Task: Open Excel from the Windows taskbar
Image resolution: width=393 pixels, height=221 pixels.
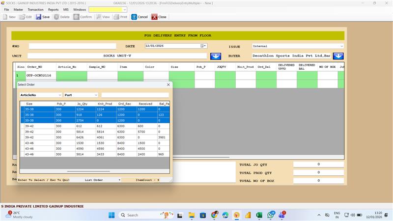Action: [260, 215]
